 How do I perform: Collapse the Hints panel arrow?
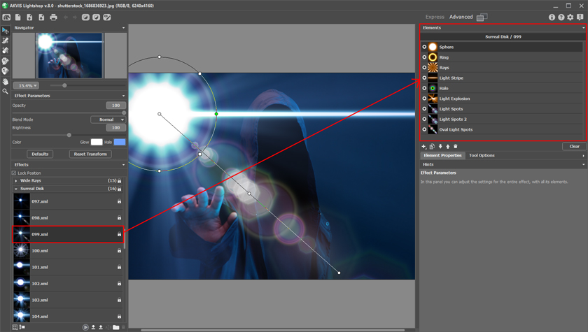tap(583, 164)
